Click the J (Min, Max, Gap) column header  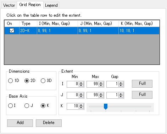[x=98, y=24]
